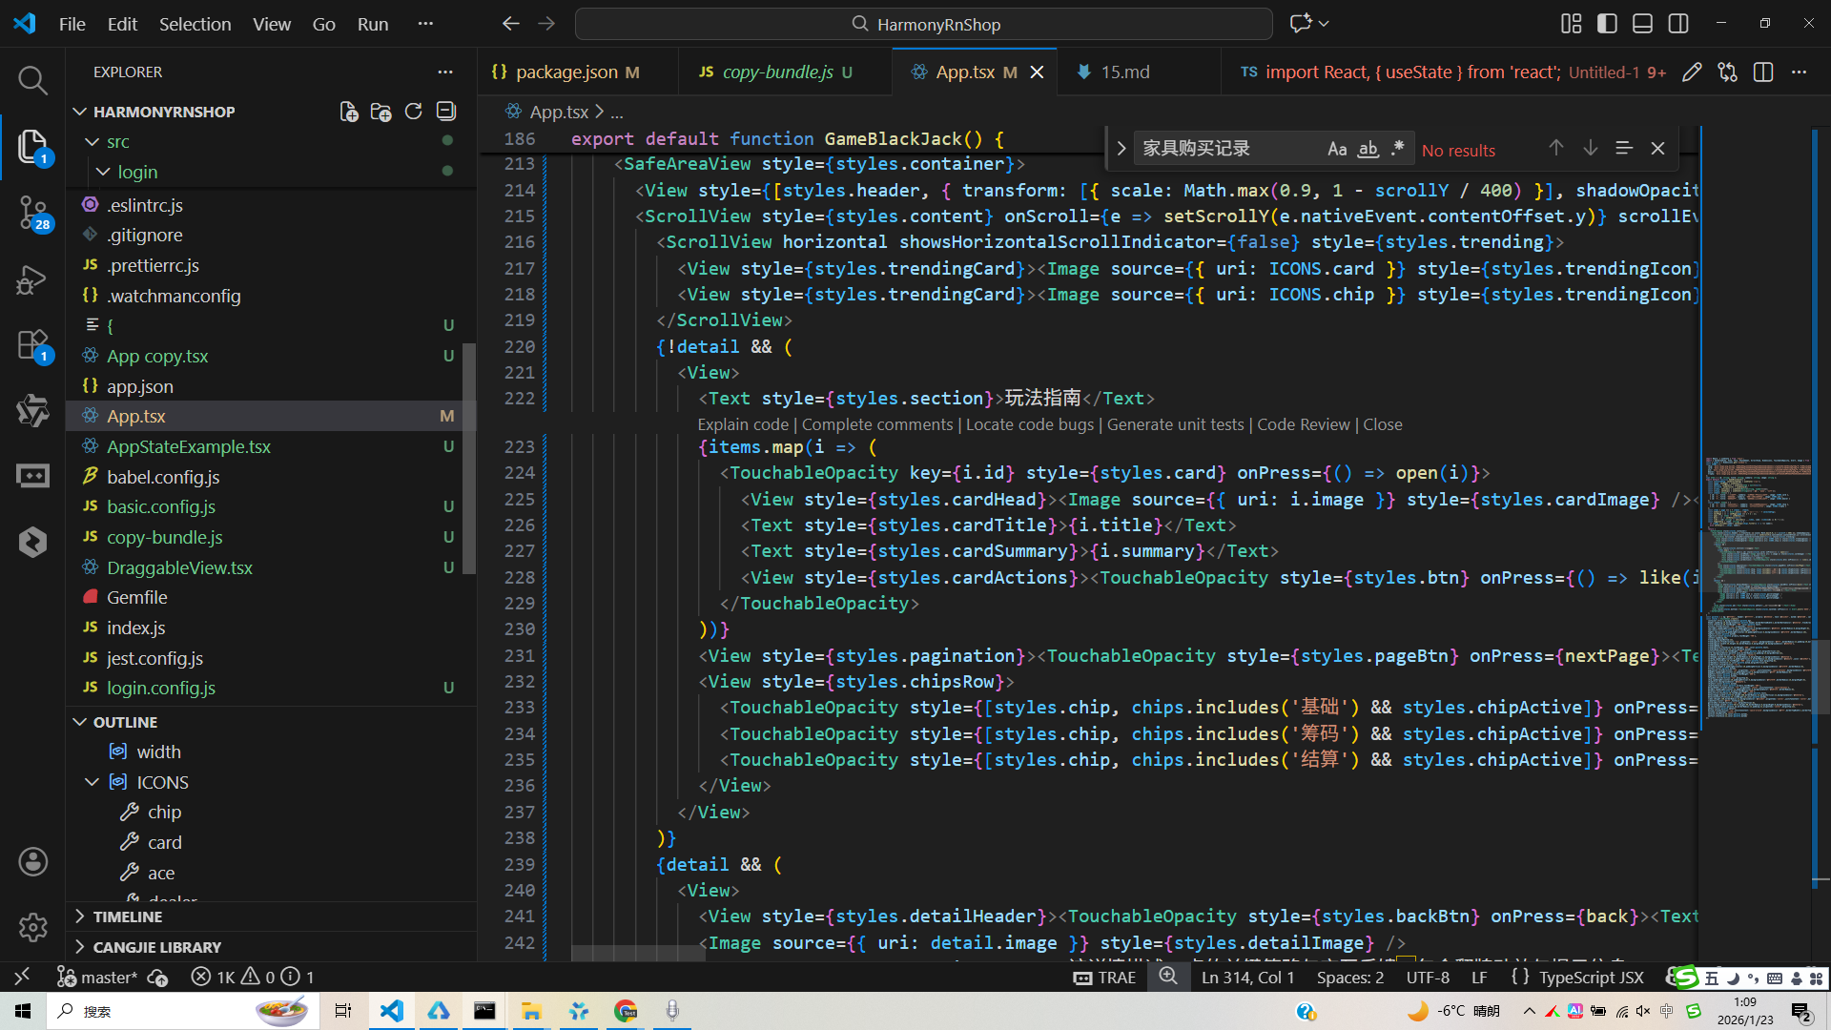
Task: Click Generate unit tests code lens link
Action: 1175,424
